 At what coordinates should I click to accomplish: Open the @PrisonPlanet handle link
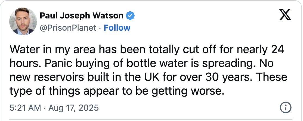[x=68, y=28]
